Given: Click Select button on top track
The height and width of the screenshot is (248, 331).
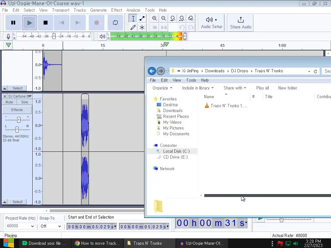Looking at the screenshot, I should (17, 88).
